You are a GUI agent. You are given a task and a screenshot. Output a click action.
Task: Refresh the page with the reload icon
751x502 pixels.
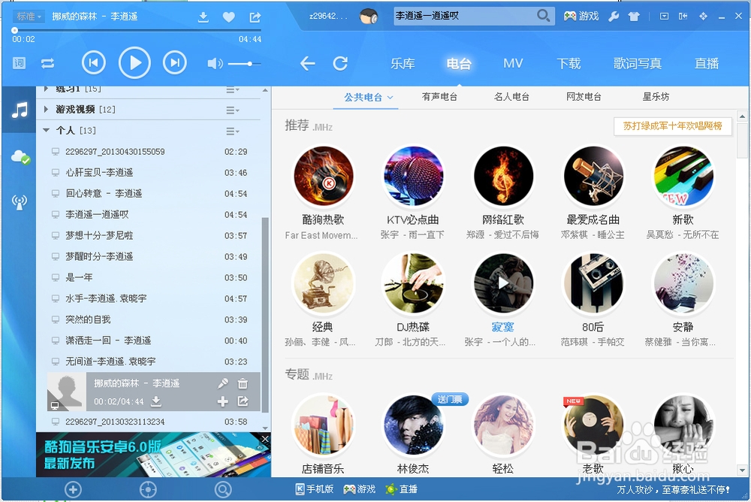(340, 63)
